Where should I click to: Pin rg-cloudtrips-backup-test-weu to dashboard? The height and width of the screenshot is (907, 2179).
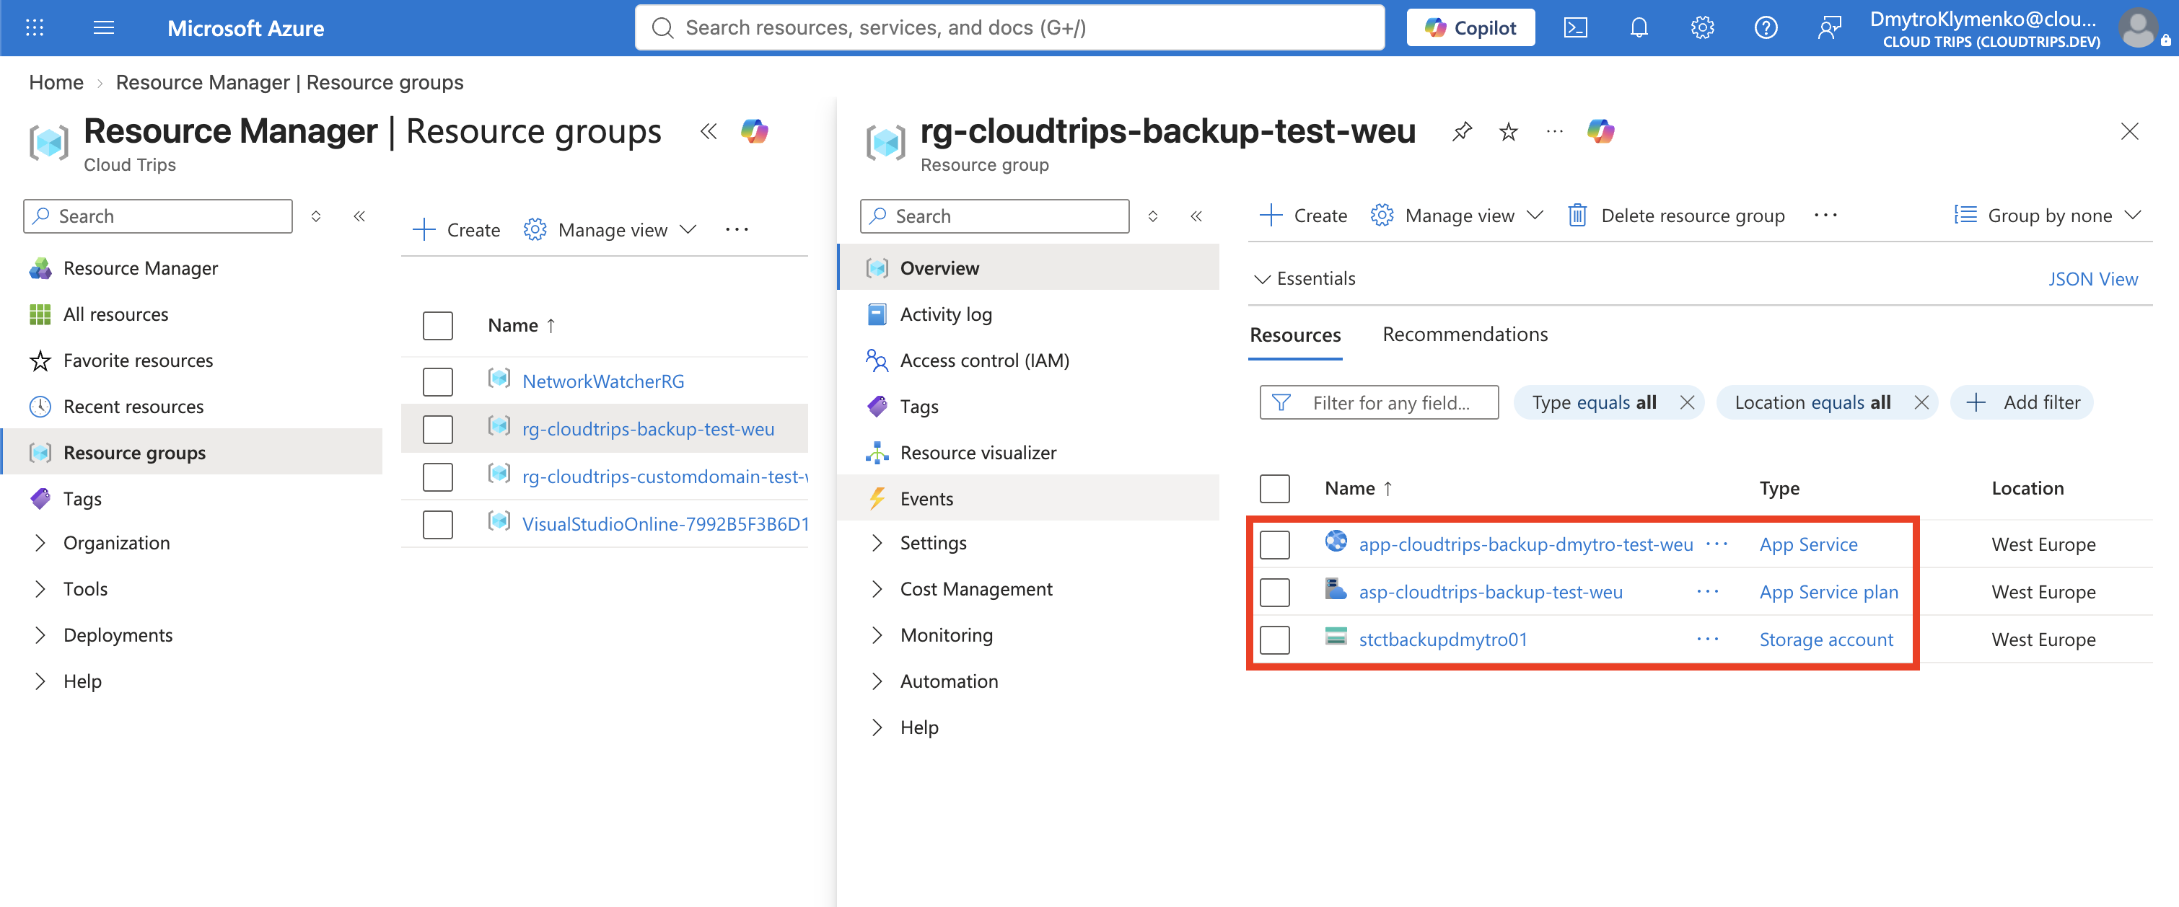pos(1462,131)
